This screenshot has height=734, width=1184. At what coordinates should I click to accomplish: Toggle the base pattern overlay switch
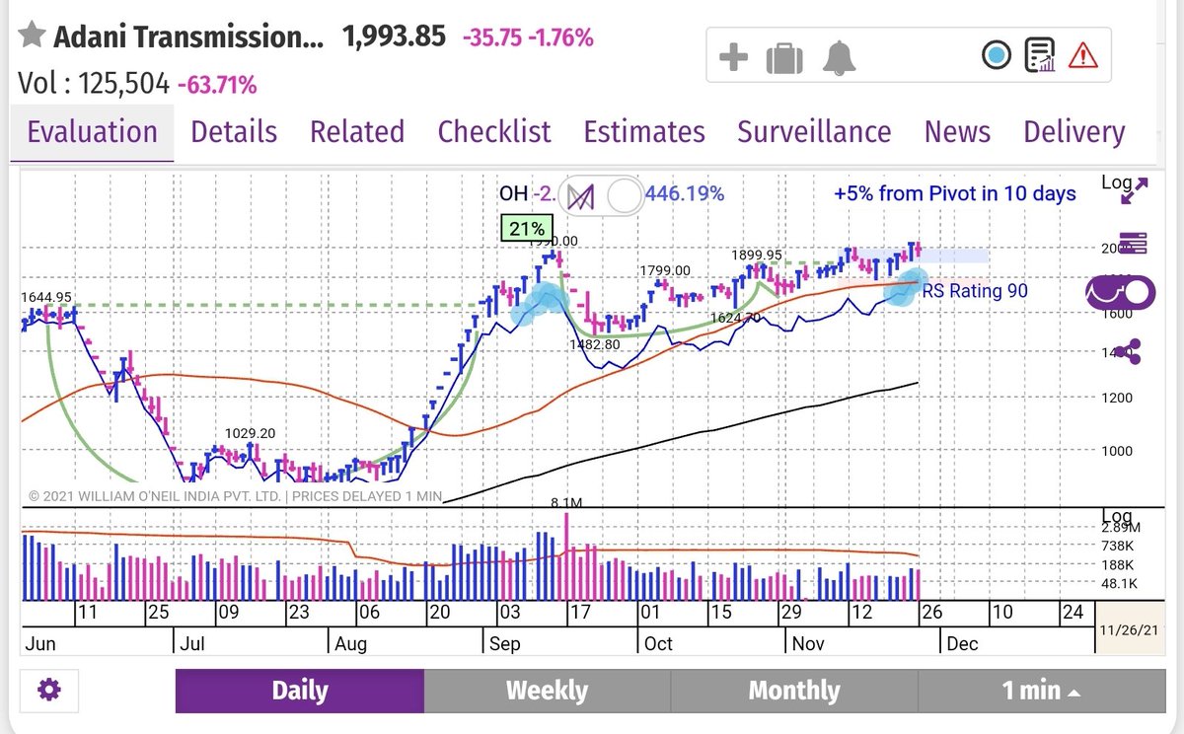click(x=1119, y=292)
